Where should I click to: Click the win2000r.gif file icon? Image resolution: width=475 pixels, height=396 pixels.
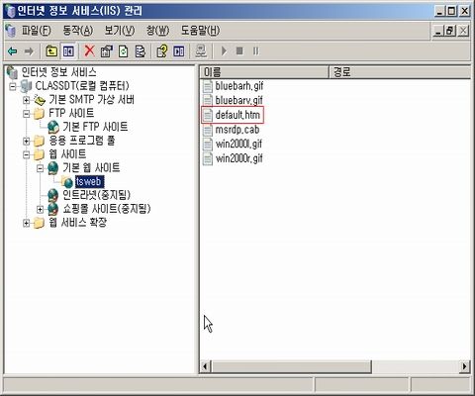(x=208, y=158)
